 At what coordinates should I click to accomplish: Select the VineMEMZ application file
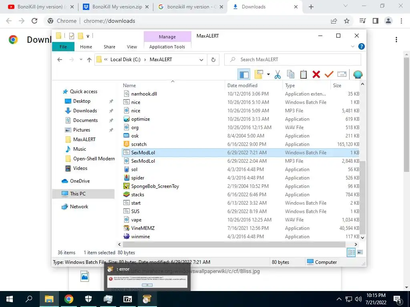143,228
